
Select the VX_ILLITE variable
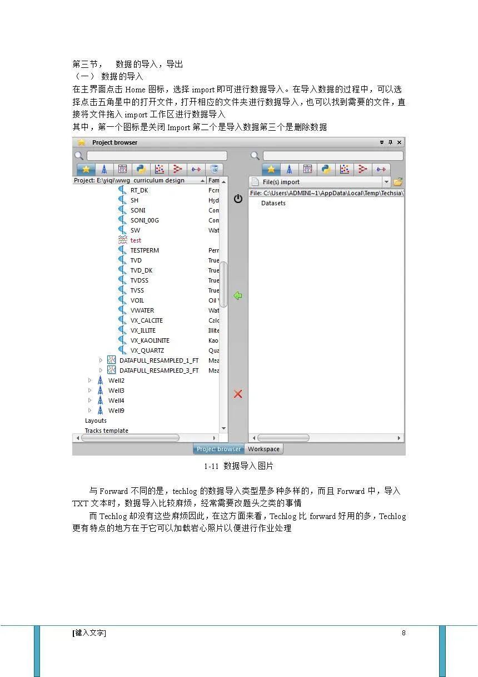[x=143, y=330]
